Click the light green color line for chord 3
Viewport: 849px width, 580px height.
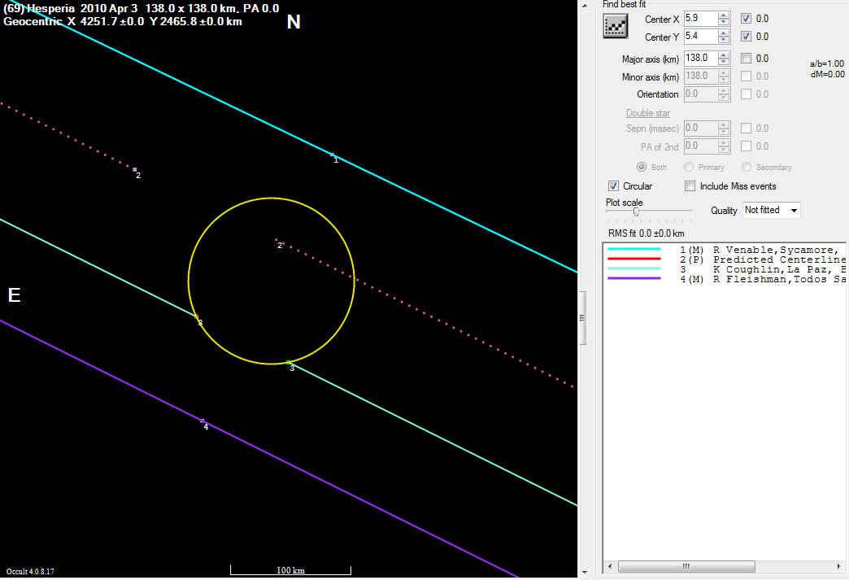pos(634,268)
